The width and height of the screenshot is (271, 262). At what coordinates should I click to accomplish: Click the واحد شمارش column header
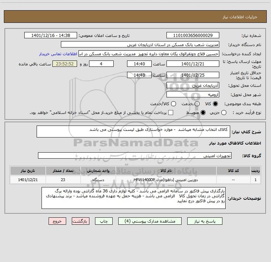coord(98,171)
